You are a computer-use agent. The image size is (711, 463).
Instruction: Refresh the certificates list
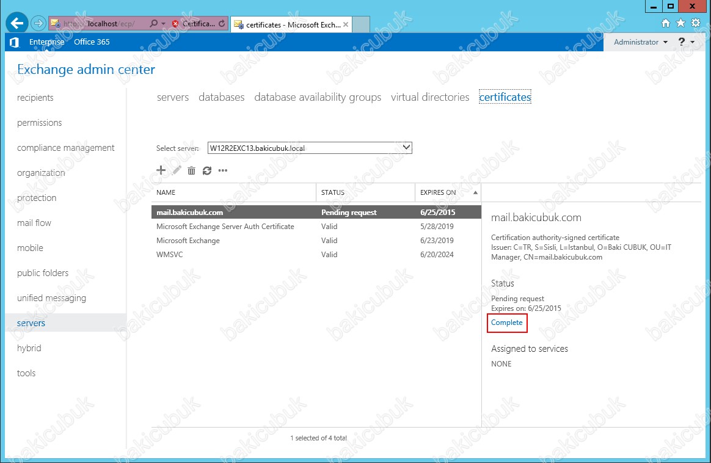tap(207, 170)
